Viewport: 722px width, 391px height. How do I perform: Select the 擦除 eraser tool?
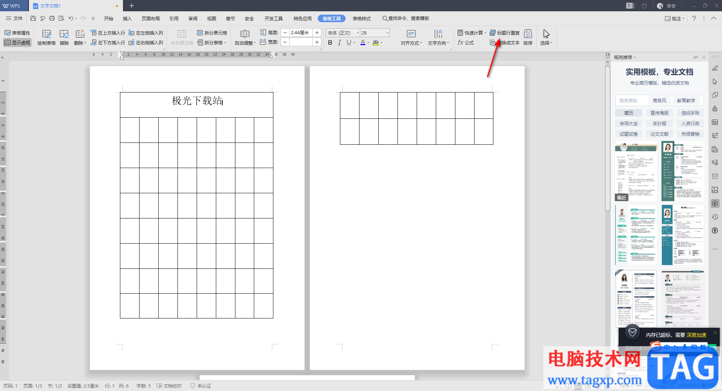point(64,38)
